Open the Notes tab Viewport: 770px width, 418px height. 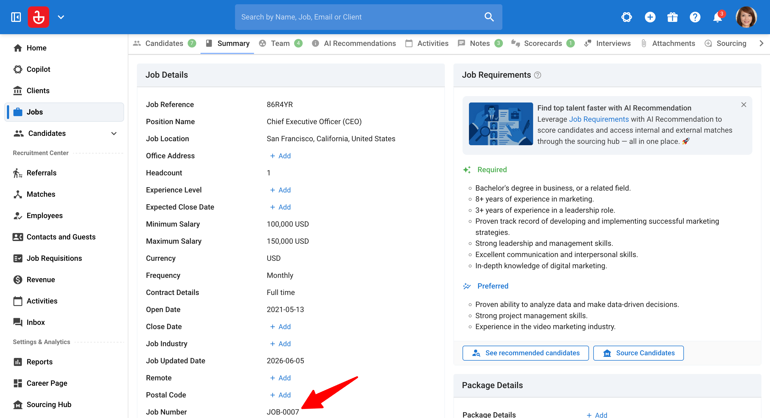pos(480,44)
